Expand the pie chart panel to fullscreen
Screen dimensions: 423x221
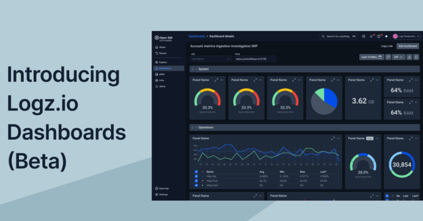(x=333, y=80)
